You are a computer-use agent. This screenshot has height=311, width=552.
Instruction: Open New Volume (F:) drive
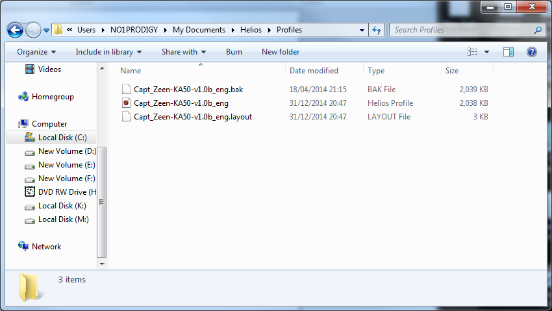pyautogui.click(x=66, y=179)
